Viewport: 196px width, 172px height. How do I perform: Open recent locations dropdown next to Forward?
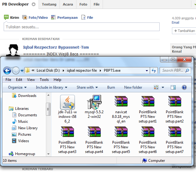click(x=22, y=71)
